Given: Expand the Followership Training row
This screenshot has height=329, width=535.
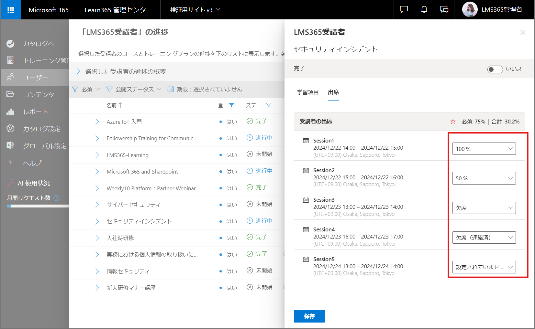Looking at the screenshot, I should (97, 138).
